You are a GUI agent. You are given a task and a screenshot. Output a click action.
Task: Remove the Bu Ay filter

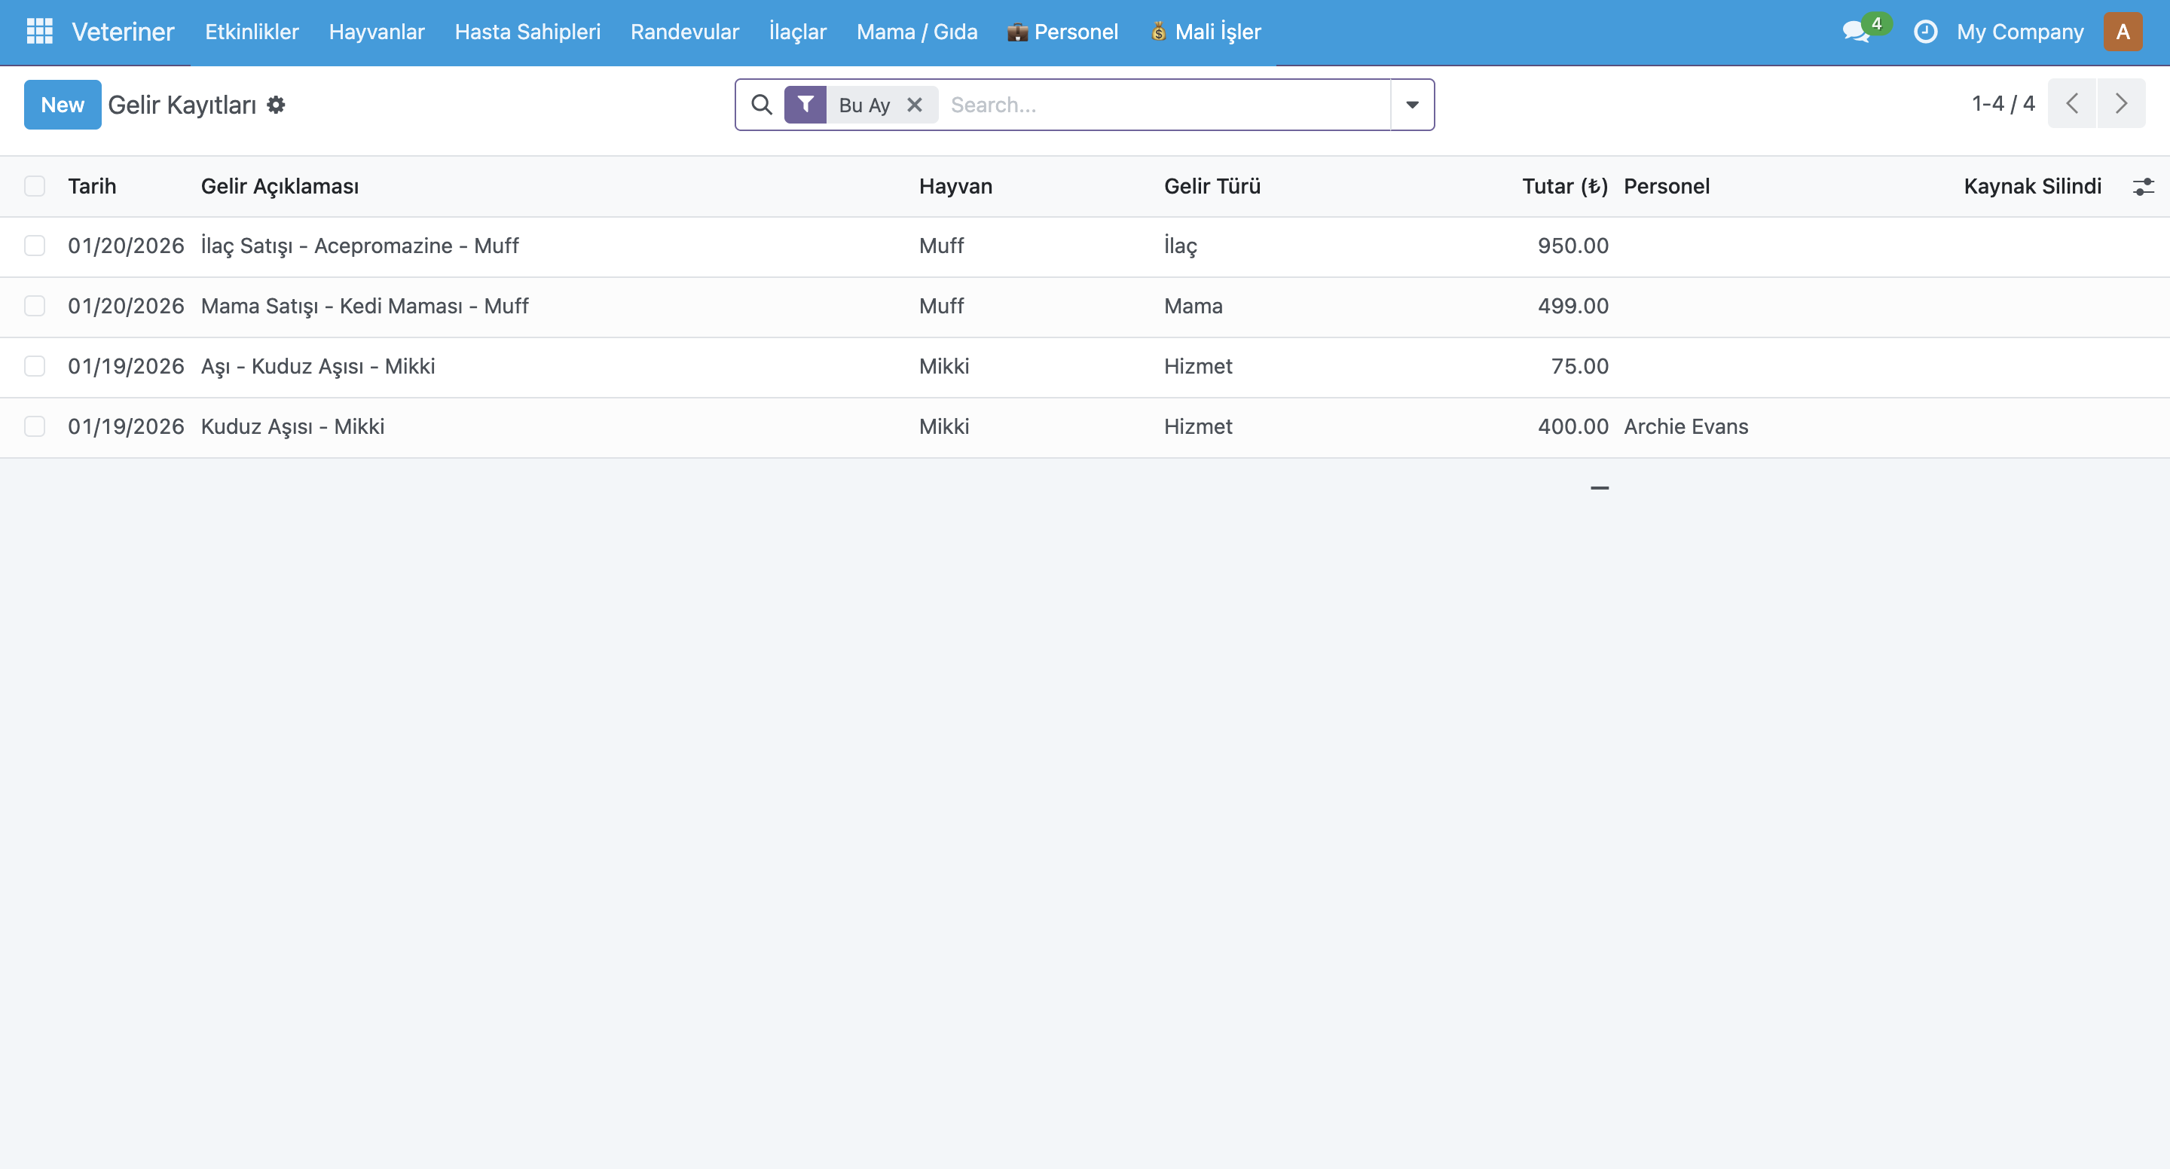coord(915,105)
